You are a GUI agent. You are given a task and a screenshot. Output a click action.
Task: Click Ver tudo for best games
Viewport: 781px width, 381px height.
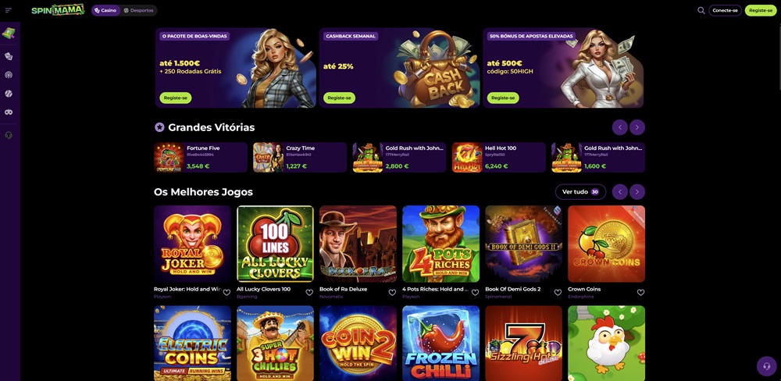580,192
